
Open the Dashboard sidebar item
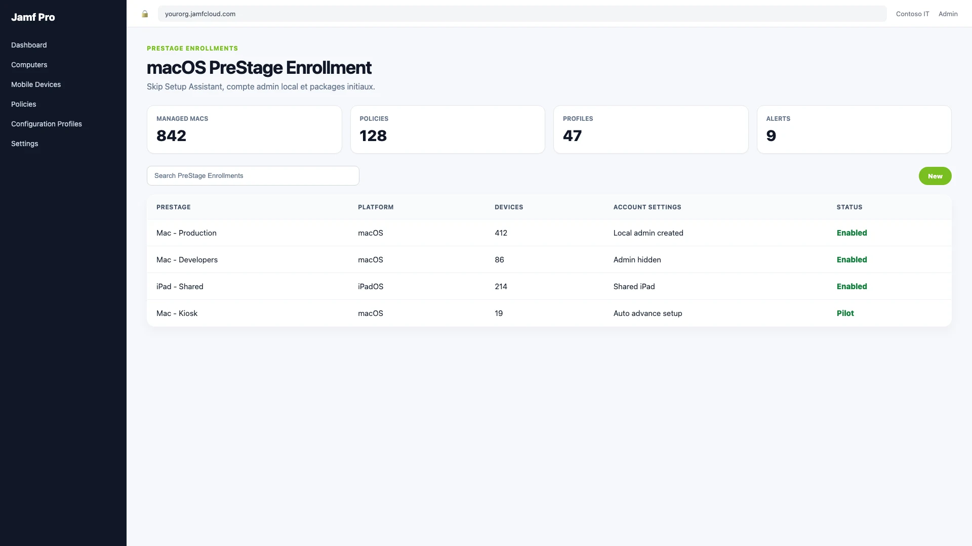29,45
